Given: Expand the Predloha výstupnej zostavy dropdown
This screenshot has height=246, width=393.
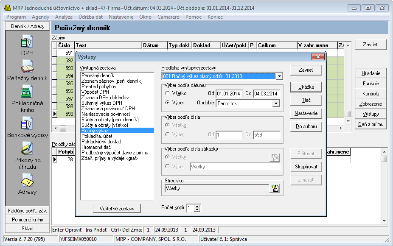Looking at the screenshot, I should coord(279,76).
